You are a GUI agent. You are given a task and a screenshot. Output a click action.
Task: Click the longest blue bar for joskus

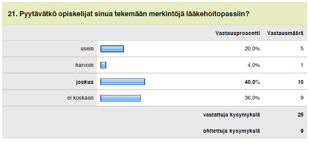[x=123, y=82]
